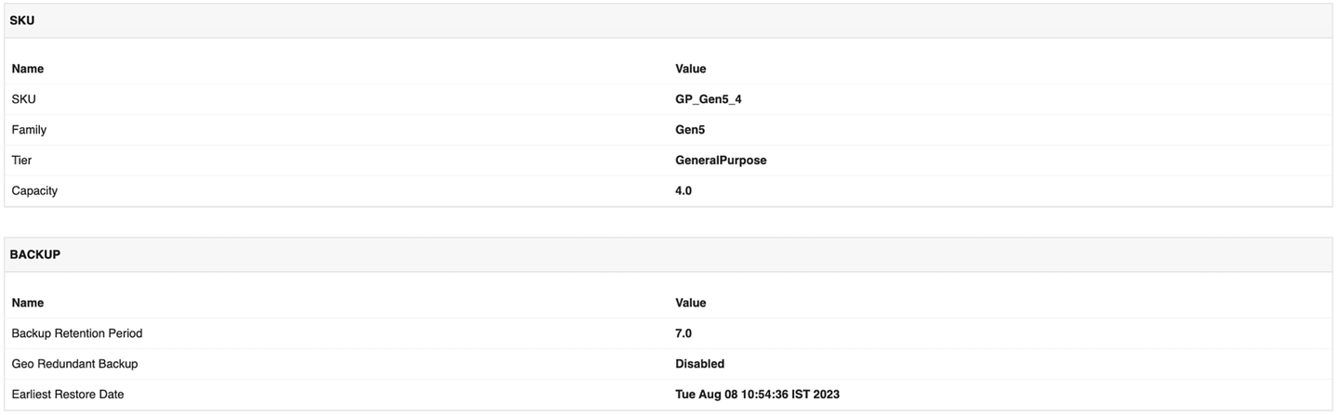
Task: Click the SKU section header bar
Action: point(669,20)
